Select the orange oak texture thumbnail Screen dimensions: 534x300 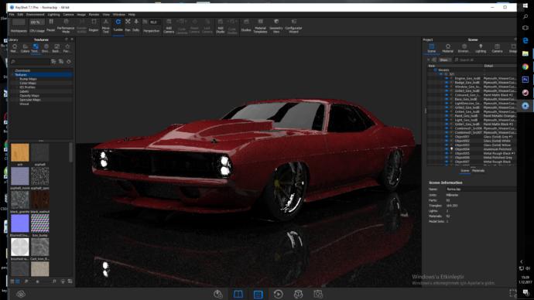(20, 152)
